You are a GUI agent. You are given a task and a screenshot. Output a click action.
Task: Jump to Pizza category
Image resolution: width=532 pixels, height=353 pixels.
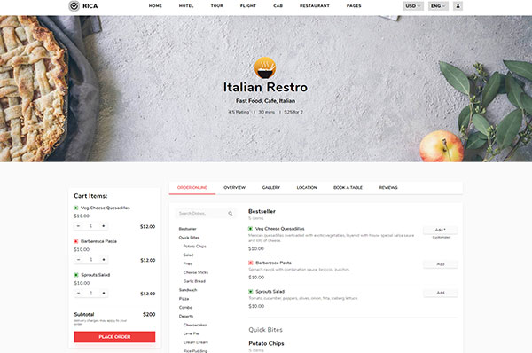click(184, 299)
